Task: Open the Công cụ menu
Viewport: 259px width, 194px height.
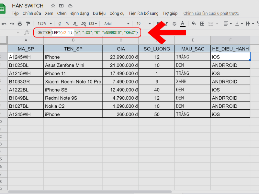Action: [x=117, y=13]
